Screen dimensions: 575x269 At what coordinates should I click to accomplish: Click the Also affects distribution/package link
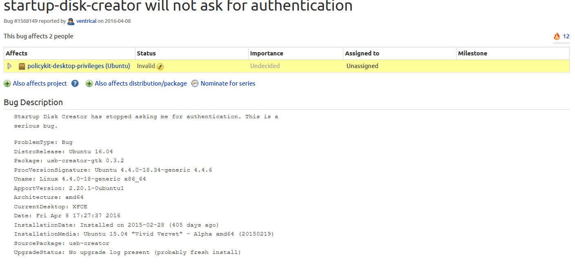pos(141,84)
